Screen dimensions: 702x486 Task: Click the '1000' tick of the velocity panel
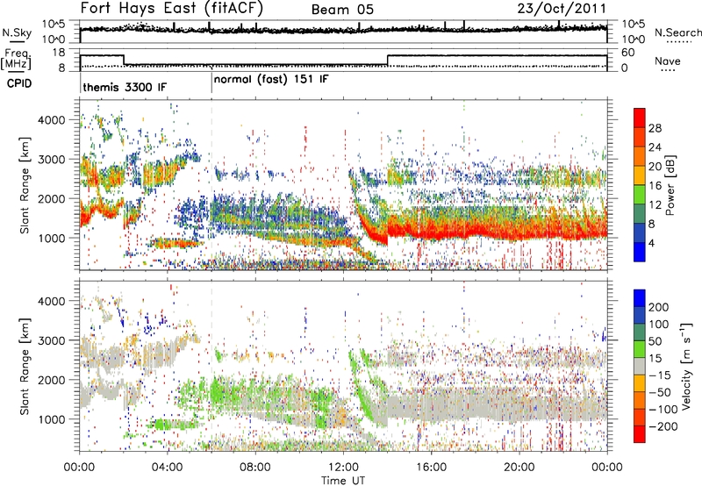pyautogui.click(x=52, y=419)
